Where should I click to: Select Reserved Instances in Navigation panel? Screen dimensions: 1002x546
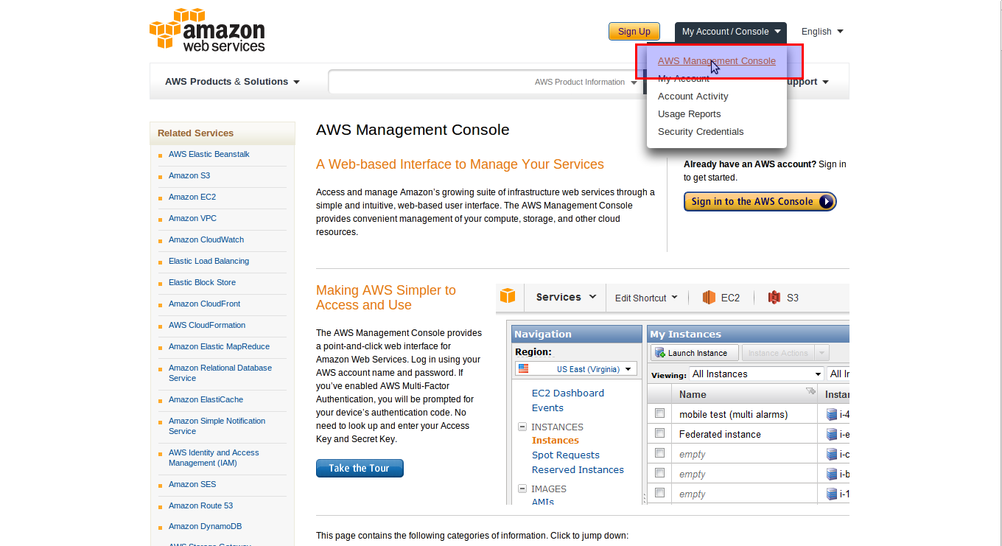tap(578, 469)
